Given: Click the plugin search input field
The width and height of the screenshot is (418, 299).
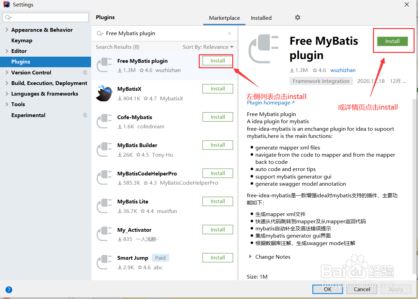Looking at the screenshot, I should tap(165, 33).
